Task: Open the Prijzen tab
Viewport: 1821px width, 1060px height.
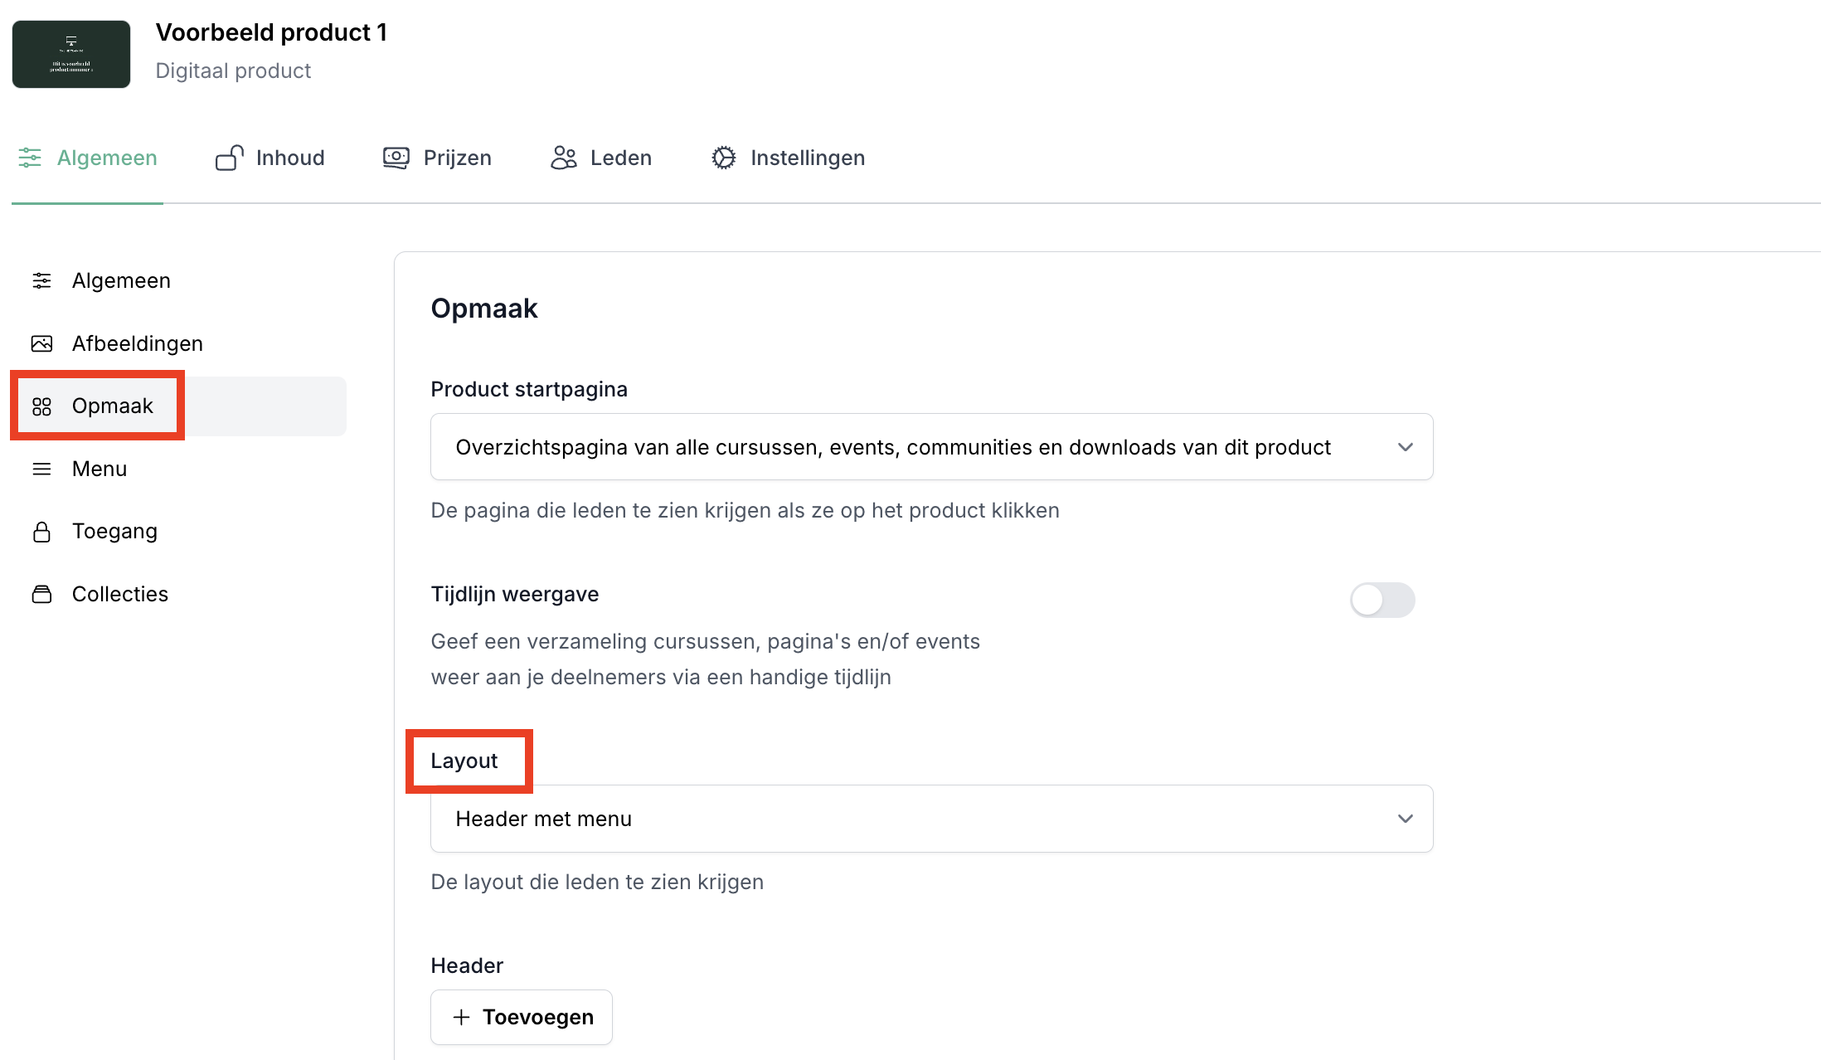Action: [x=457, y=158]
